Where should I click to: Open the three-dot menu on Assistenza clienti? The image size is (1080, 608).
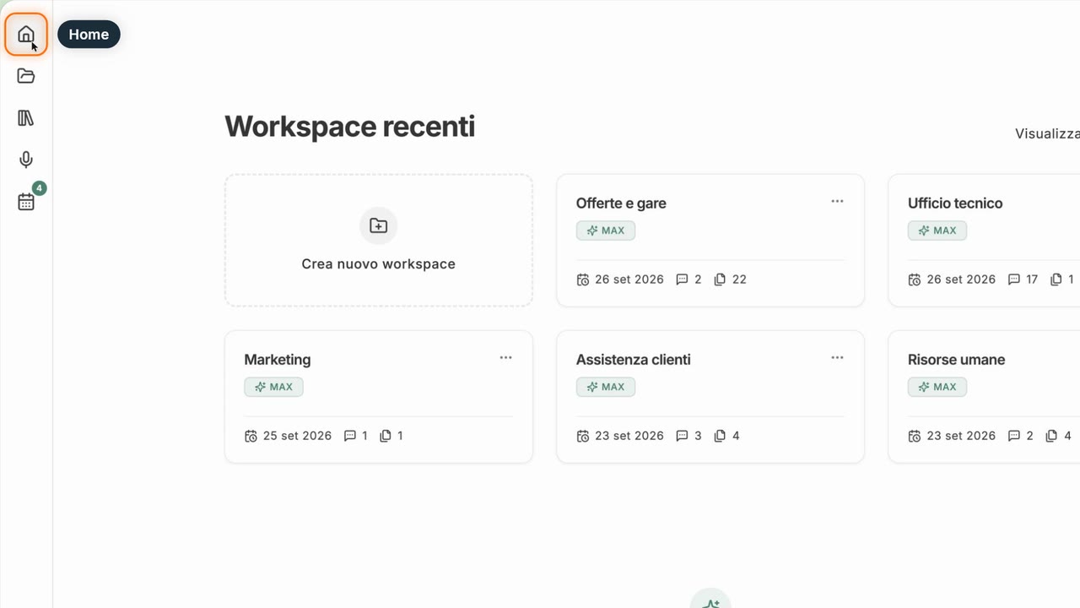[837, 357]
